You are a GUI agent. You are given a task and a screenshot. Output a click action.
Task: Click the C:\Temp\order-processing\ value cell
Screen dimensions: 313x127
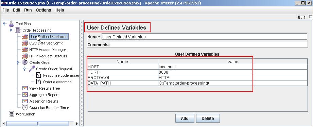(x=233, y=83)
